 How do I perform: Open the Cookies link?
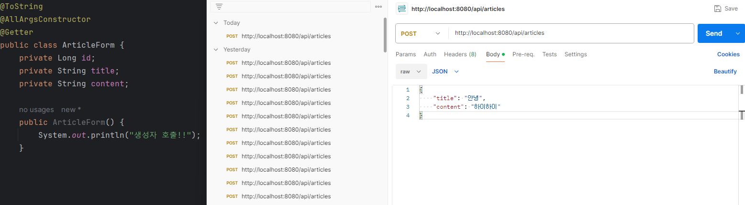[x=728, y=54]
